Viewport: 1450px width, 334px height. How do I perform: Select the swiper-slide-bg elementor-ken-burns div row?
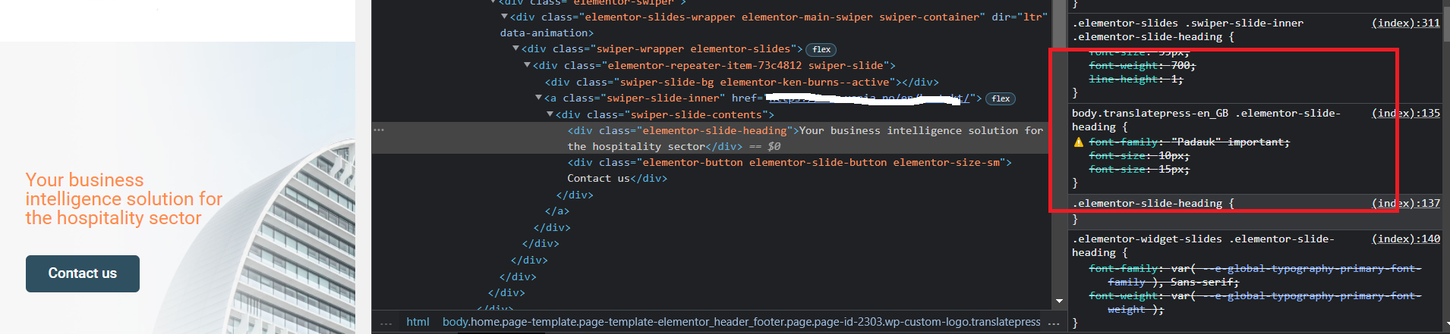point(742,83)
